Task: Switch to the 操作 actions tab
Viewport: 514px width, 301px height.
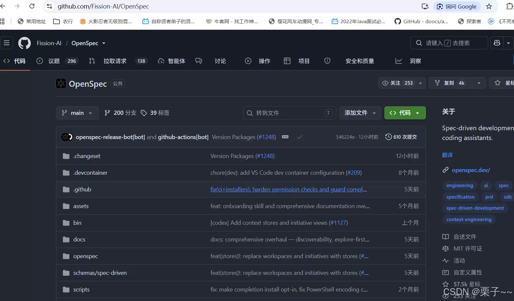Action: click(257, 61)
